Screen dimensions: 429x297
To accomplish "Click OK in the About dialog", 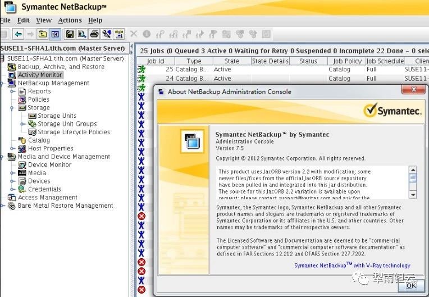I will 410,286.
